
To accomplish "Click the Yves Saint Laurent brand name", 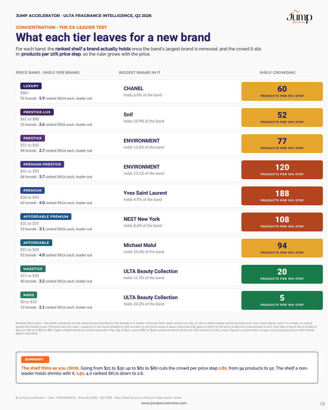I will point(145,193).
